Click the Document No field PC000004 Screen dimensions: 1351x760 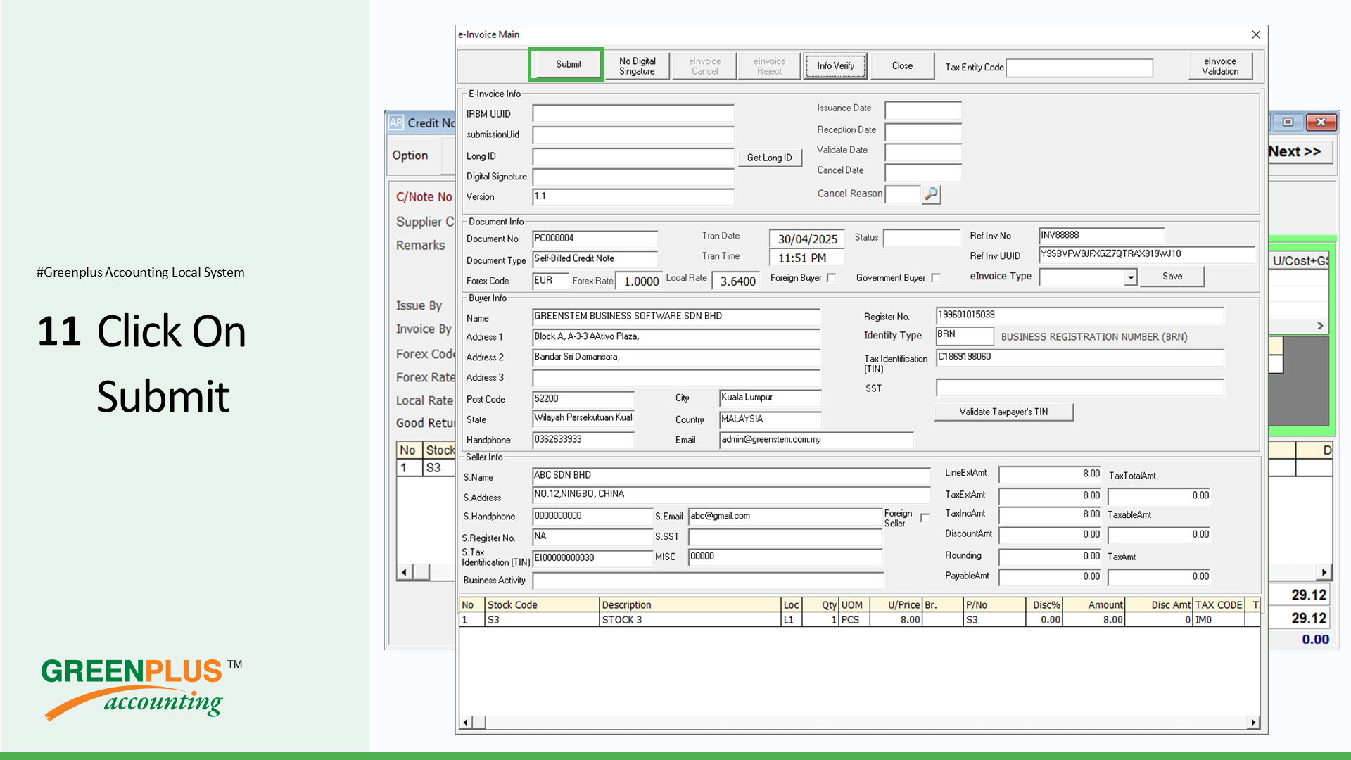595,239
